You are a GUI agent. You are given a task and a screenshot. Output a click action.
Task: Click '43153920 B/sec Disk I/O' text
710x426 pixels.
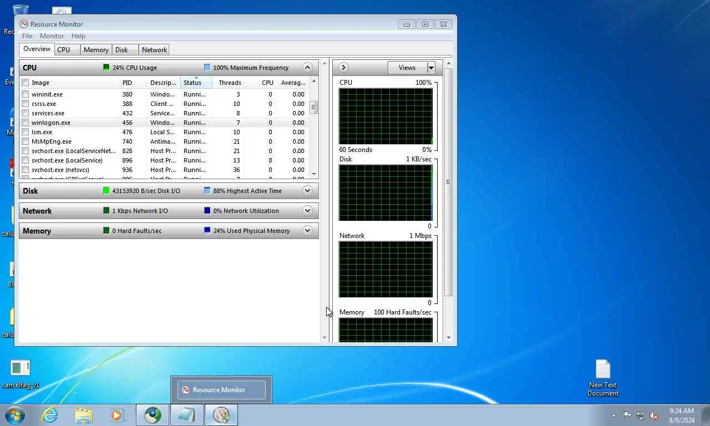point(146,191)
